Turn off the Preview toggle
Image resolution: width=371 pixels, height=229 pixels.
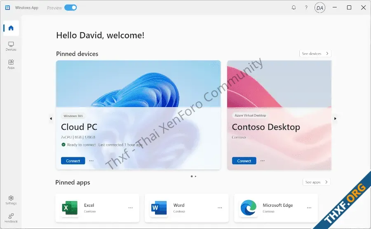click(70, 7)
